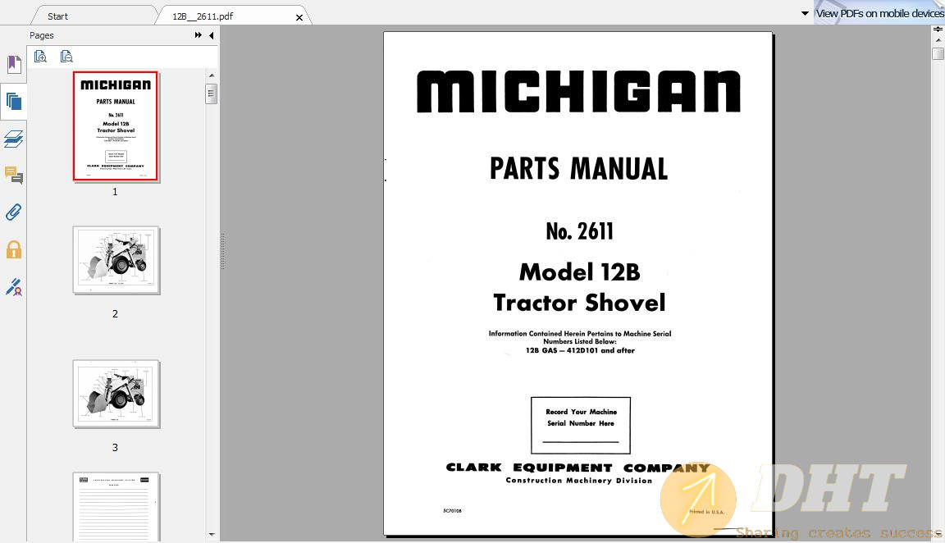
Task: Click the 12B GAS – 412D101 and after line
Action: [x=580, y=350]
